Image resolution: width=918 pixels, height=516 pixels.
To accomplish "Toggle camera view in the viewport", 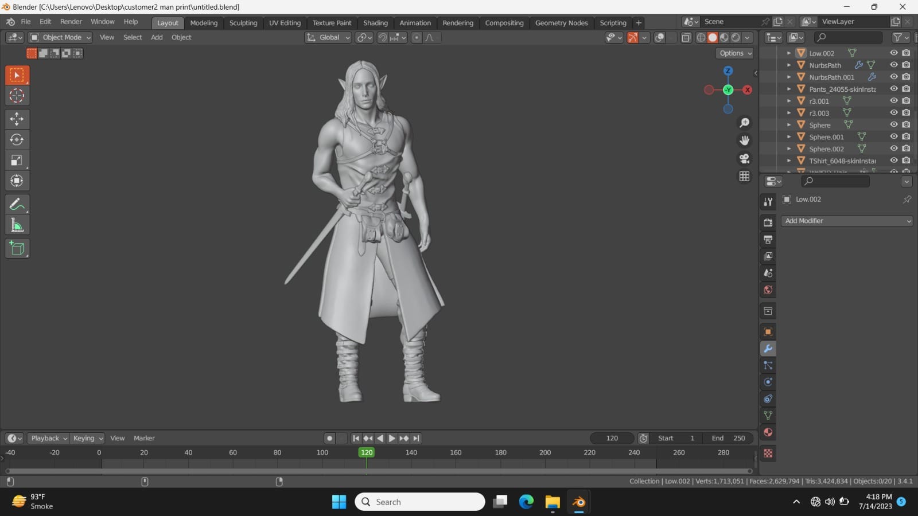I will [x=744, y=158].
